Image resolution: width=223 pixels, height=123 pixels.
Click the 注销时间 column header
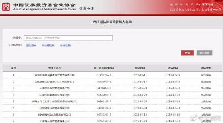click(x=173, y=68)
